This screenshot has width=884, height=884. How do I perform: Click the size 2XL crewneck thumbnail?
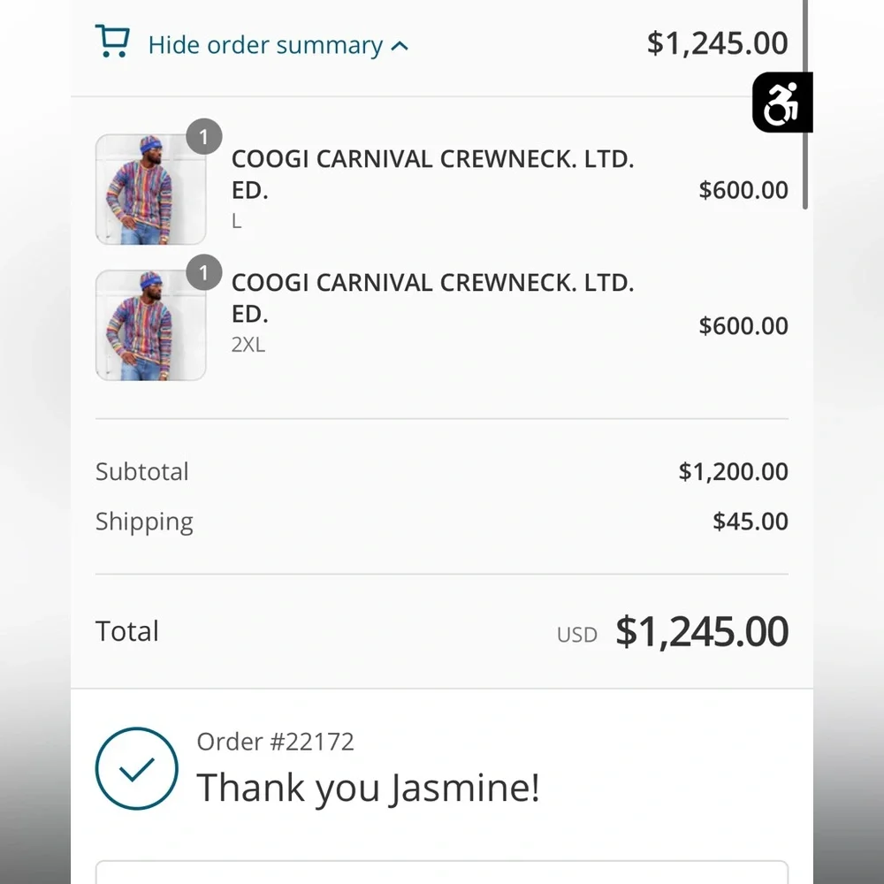coord(150,325)
